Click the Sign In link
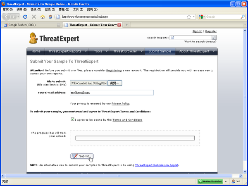 197,31
